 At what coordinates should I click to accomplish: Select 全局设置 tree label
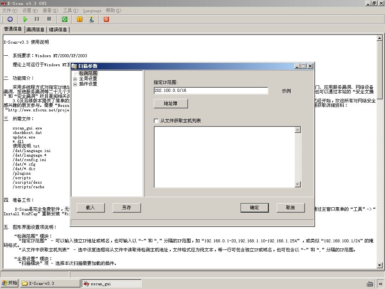88,79
